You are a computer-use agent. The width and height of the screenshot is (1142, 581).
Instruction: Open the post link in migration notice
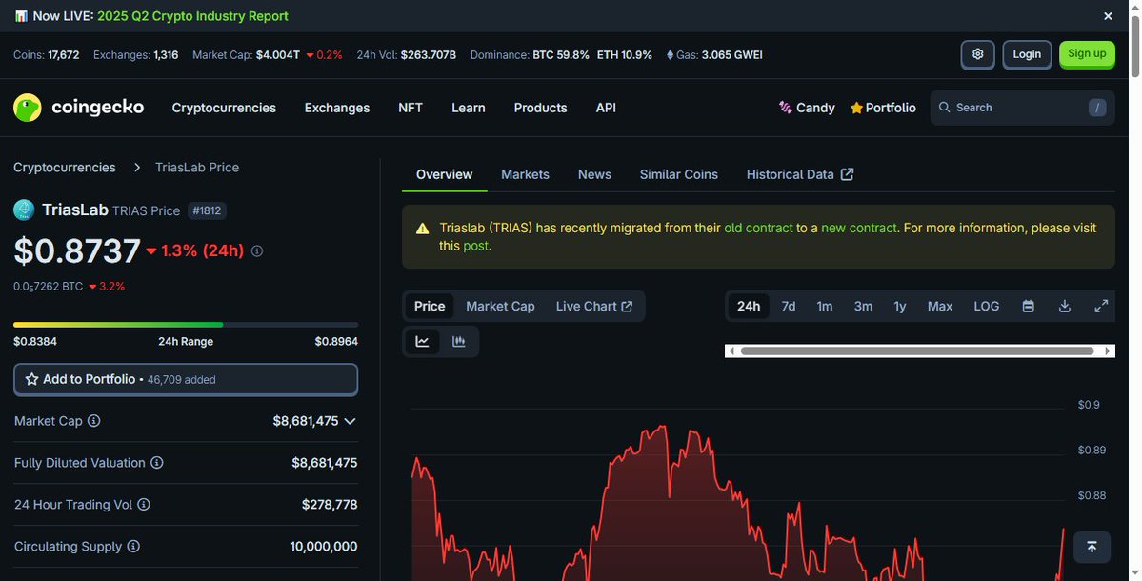click(475, 246)
